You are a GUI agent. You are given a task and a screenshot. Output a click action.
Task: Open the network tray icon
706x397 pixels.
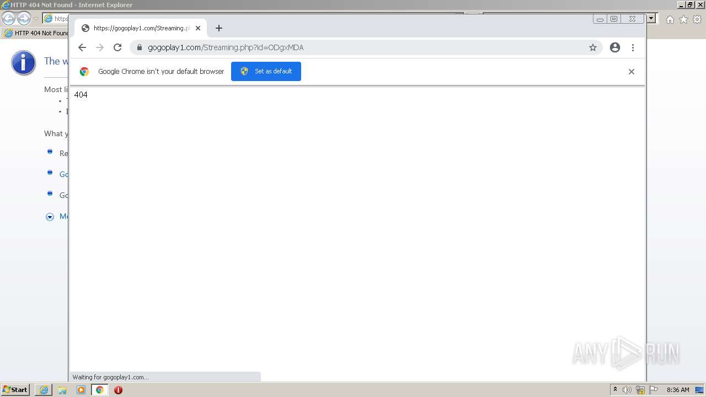point(640,390)
